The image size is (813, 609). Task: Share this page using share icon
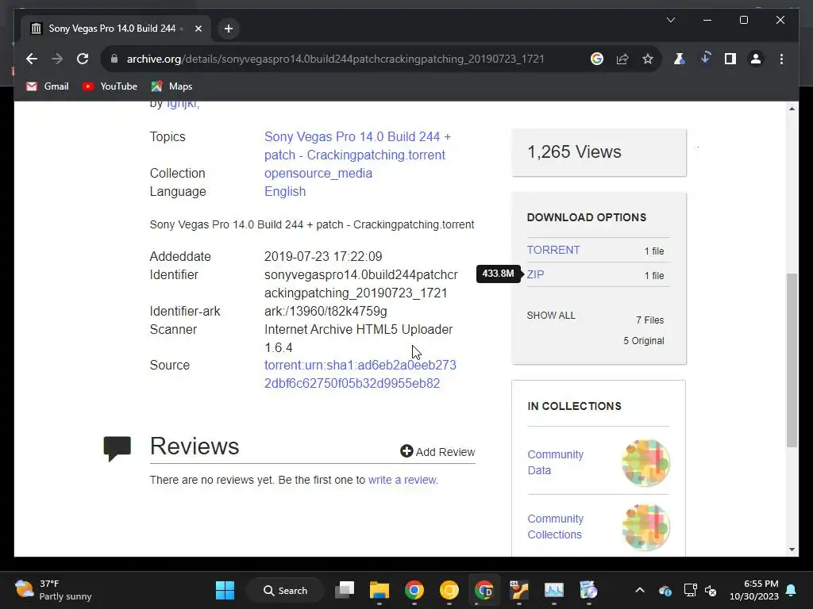[622, 59]
